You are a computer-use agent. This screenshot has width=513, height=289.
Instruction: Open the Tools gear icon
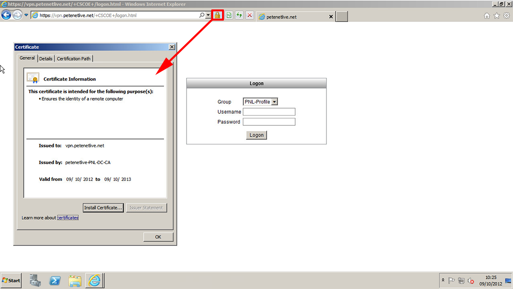[506, 16]
